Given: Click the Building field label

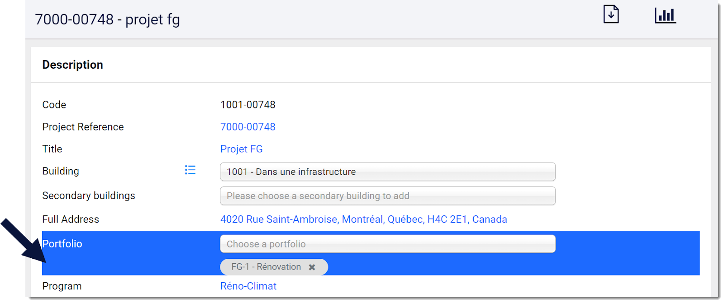Looking at the screenshot, I should click(x=61, y=171).
